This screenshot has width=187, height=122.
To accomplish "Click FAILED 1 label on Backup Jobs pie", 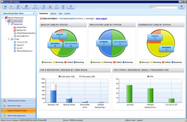I will 60,36.
